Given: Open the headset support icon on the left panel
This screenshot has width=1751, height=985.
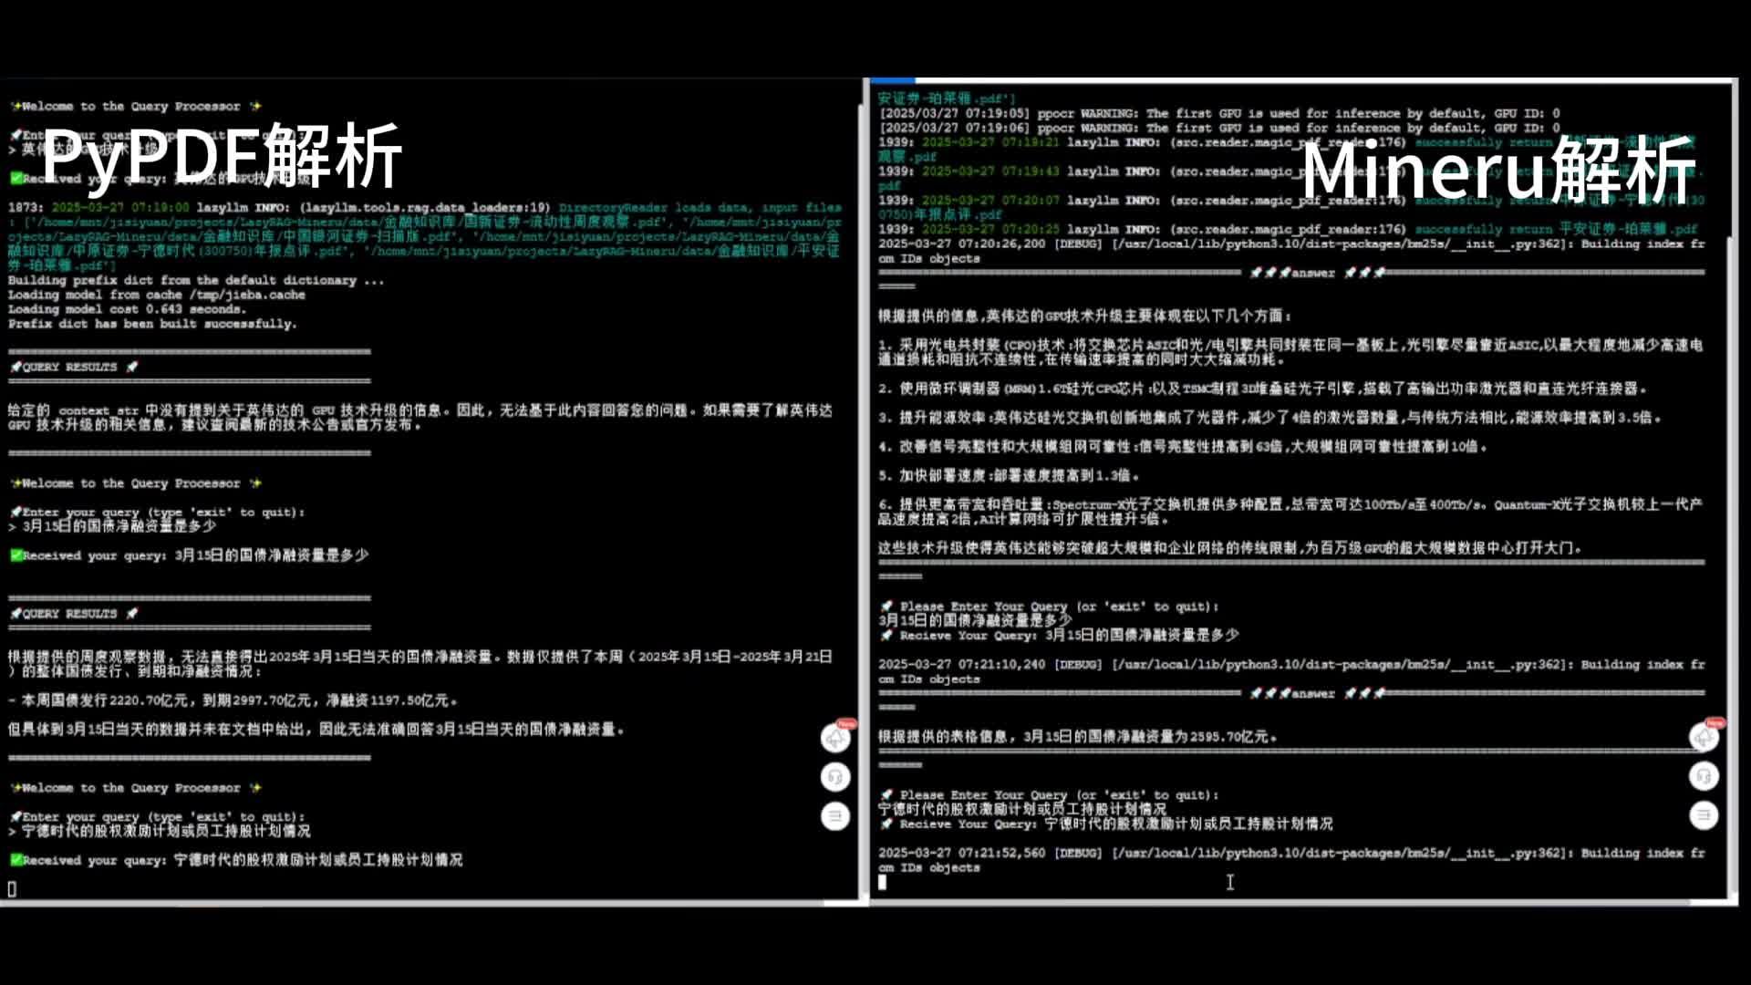Looking at the screenshot, I should coord(836,777).
